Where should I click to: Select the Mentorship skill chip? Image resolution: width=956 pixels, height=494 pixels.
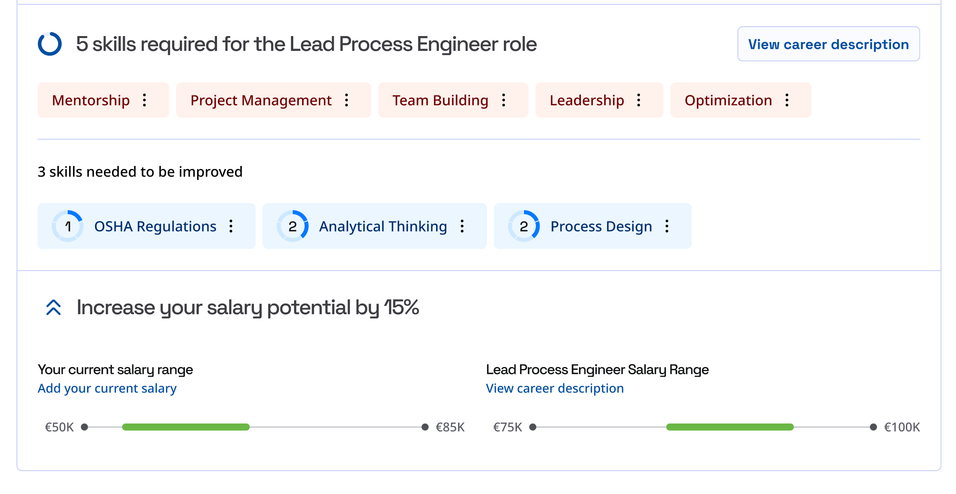click(91, 100)
